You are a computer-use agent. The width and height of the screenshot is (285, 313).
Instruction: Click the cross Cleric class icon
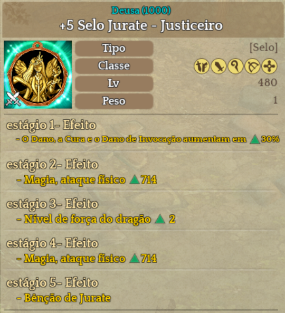pos(270,66)
